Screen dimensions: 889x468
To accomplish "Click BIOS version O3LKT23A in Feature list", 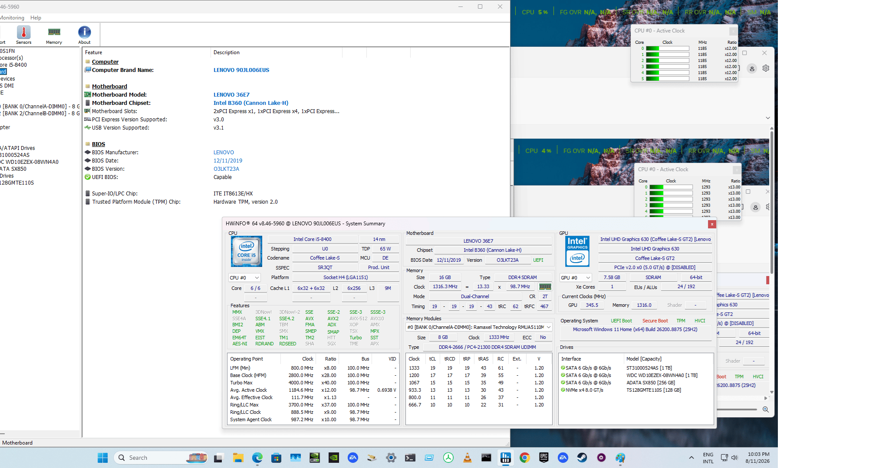I will tap(226, 169).
